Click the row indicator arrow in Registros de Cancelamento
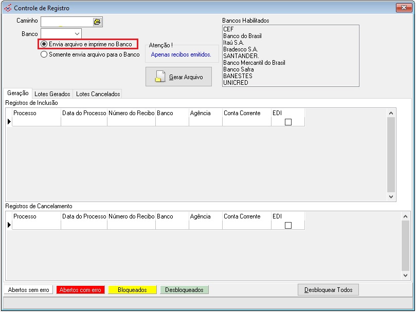The image size is (416, 312). [9, 225]
